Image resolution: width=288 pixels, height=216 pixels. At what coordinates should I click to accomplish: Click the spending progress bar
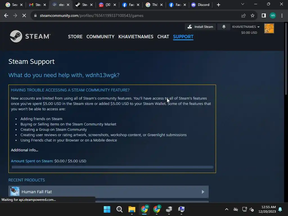112,167
